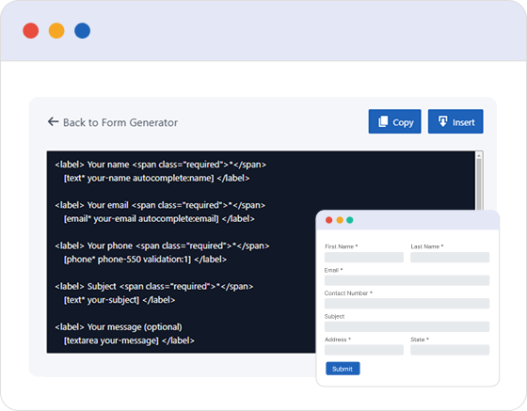Click the red dot in form preview
This screenshot has width=527, height=411.
tap(329, 220)
